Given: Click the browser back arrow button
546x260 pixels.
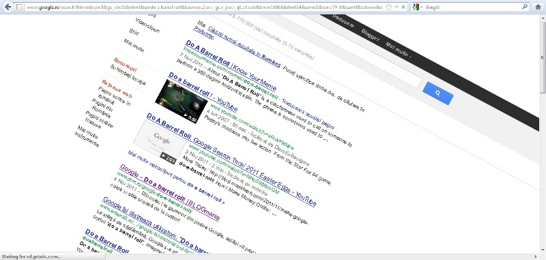Looking at the screenshot, I should click(x=8, y=7).
